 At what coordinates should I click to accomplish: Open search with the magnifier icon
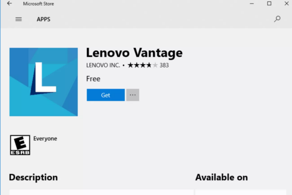pos(277,19)
